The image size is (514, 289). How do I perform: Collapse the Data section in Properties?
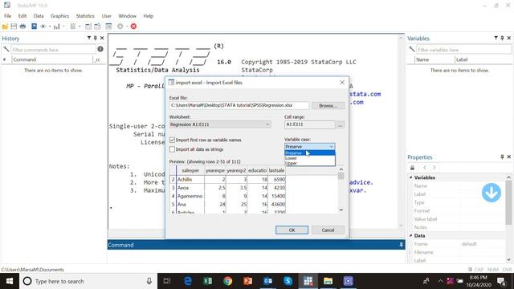(x=410, y=235)
